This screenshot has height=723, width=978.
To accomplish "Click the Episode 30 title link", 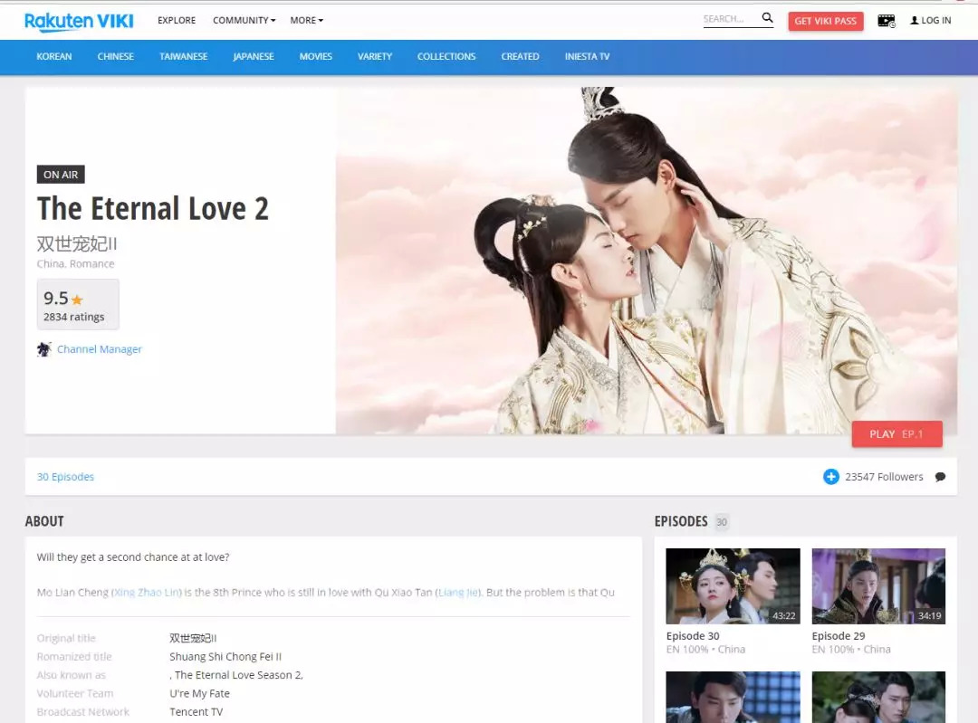I will tap(693, 636).
